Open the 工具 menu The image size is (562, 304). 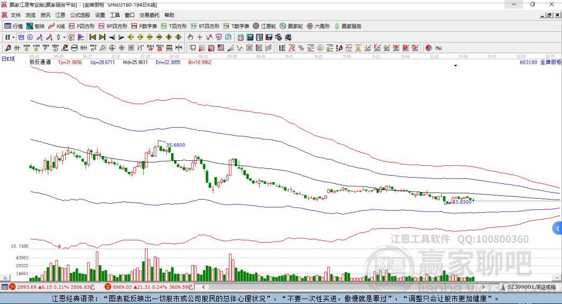tap(115, 15)
